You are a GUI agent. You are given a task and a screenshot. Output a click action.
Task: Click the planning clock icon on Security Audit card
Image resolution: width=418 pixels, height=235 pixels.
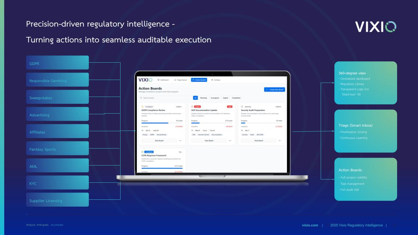[242, 107]
